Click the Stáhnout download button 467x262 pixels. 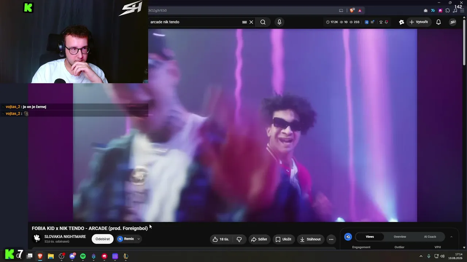tap(310, 239)
